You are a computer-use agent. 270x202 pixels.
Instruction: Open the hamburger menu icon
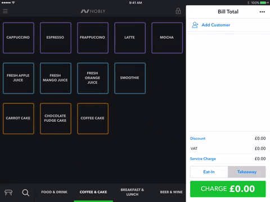coord(5,11)
